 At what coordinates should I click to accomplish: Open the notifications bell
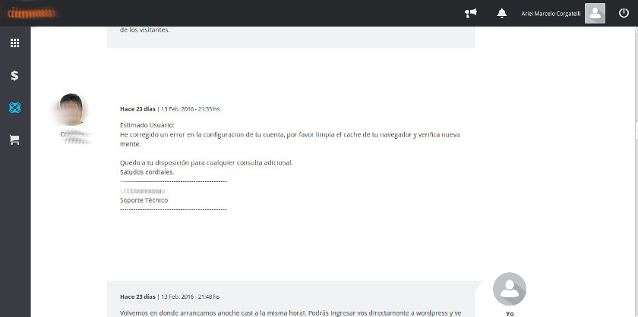tap(501, 13)
